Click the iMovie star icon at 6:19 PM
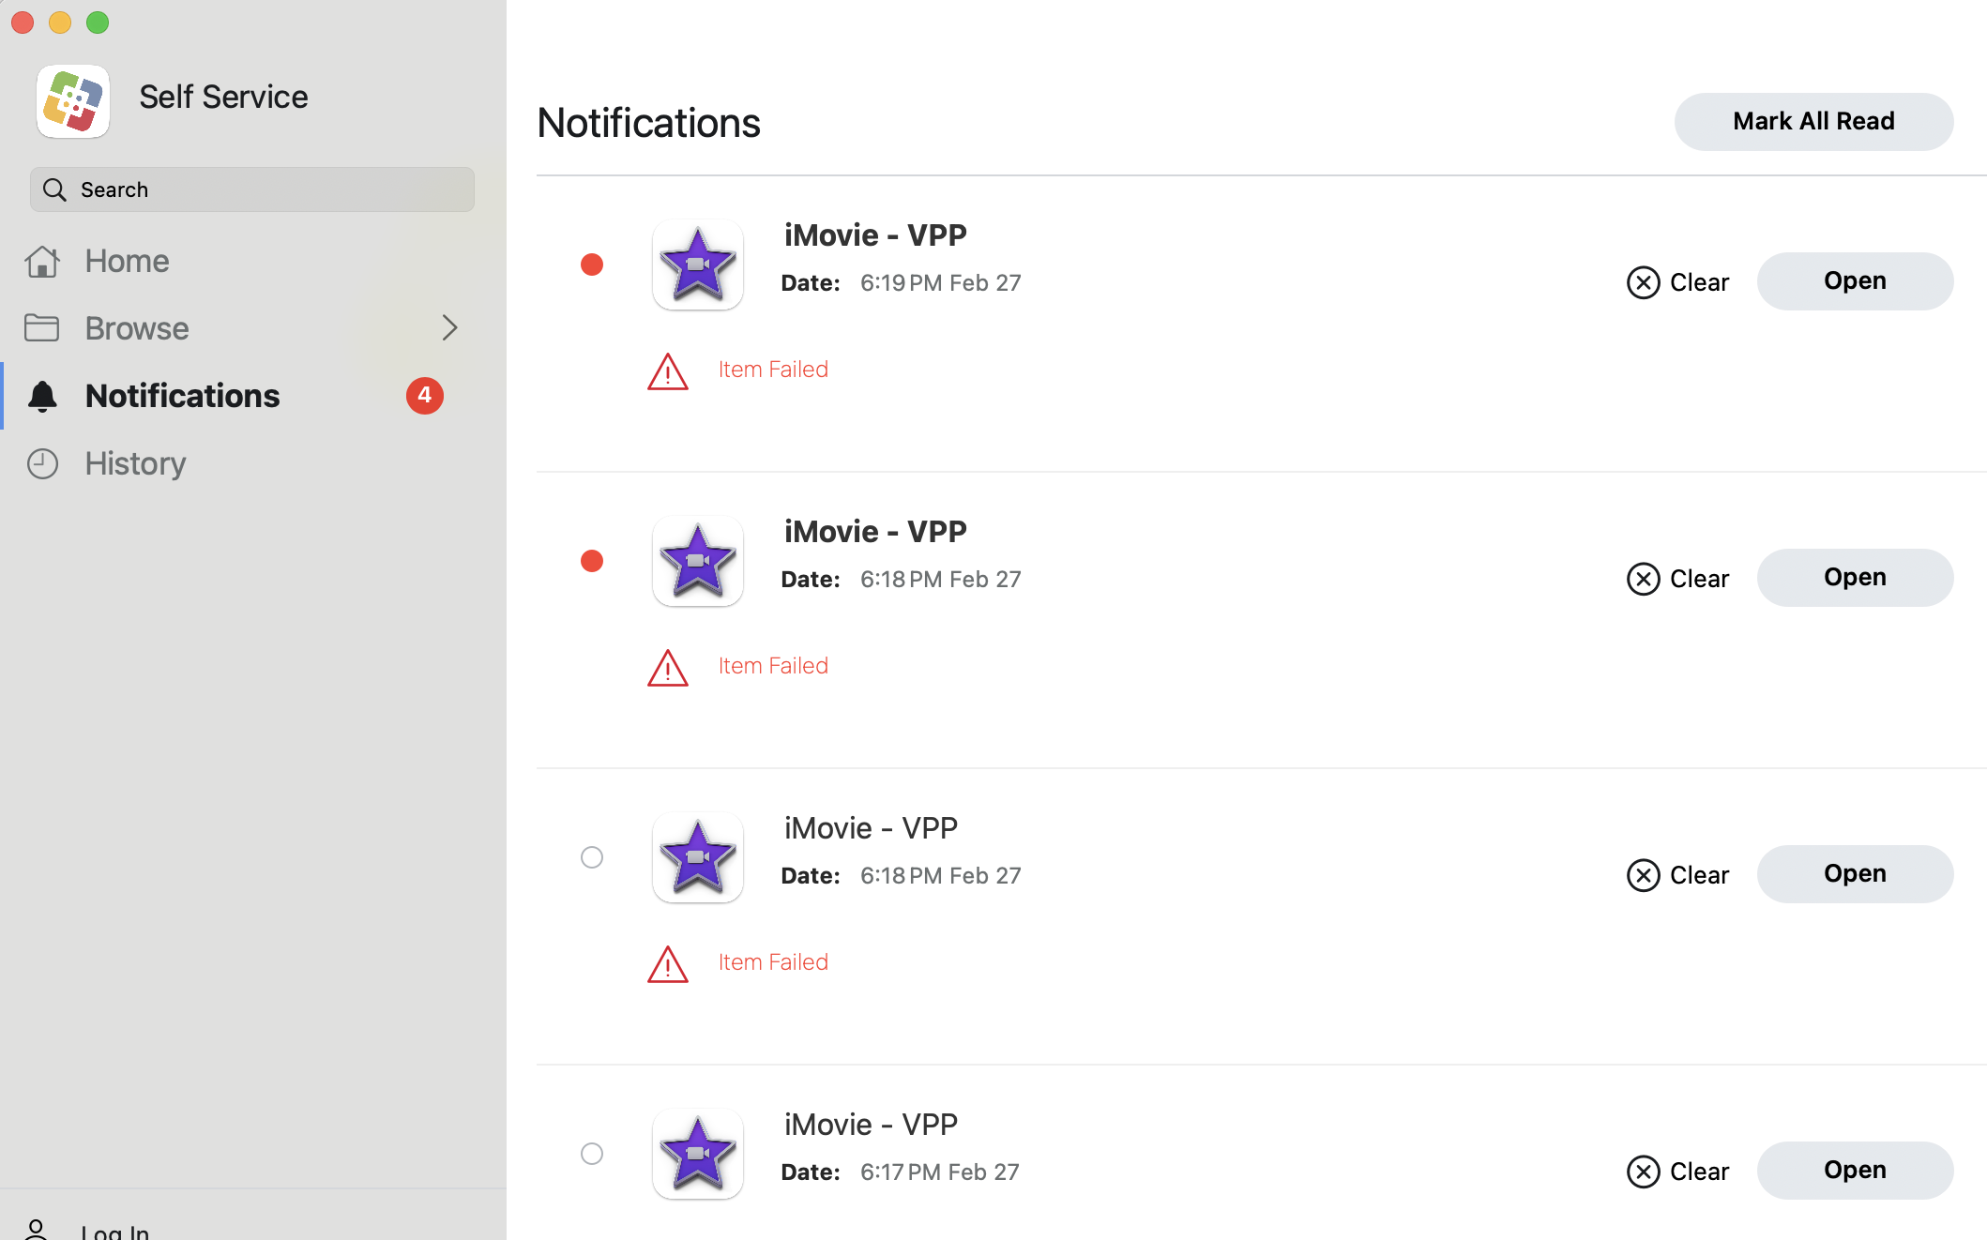 (x=698, y=265)
